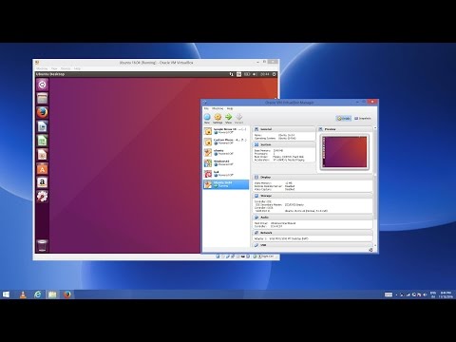Image resolution: width=456 pixels, height=342 pixels.
Task: Click the green Show arrow toolbar icon
Action: pyautogui.click(x=228, y=119)
